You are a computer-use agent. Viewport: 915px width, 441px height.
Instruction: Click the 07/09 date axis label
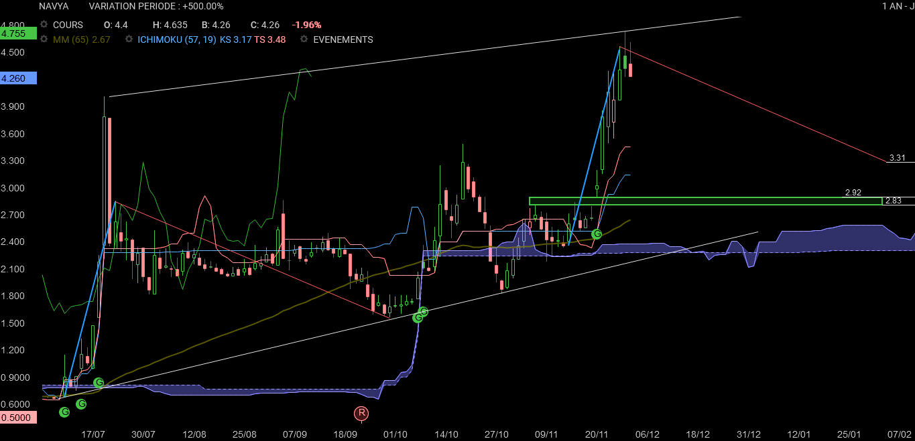point(295,434)
